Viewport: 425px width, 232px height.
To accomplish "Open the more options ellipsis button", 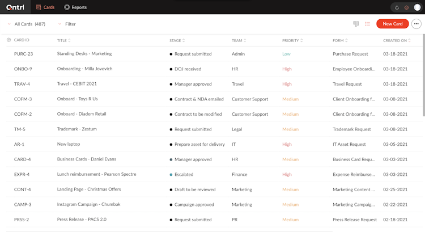I will pos(416,24).
